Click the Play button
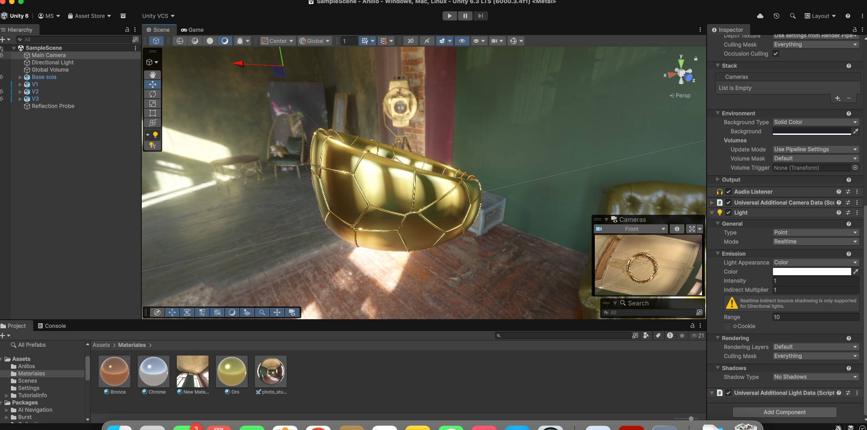The height and width of the screenshot is (430, 867). pyautogui.click(x=450, y=16)
